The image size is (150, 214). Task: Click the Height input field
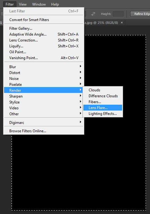[x=118, y=14]
